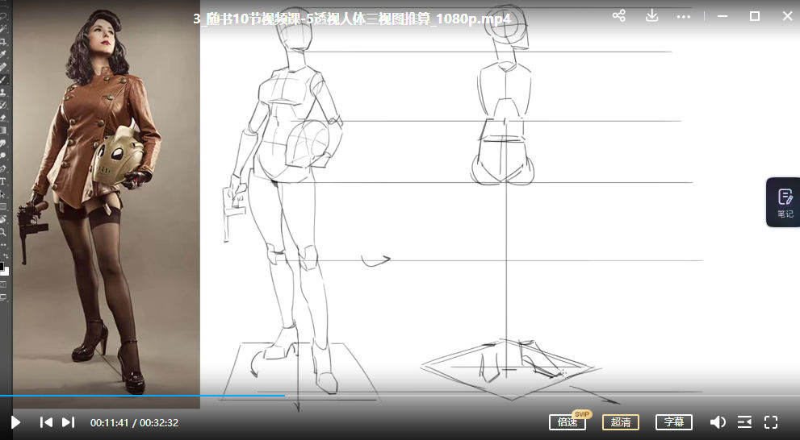Mute the video volume speaker icon
This screenshot has width=800, height=440.
coord(717,422)
